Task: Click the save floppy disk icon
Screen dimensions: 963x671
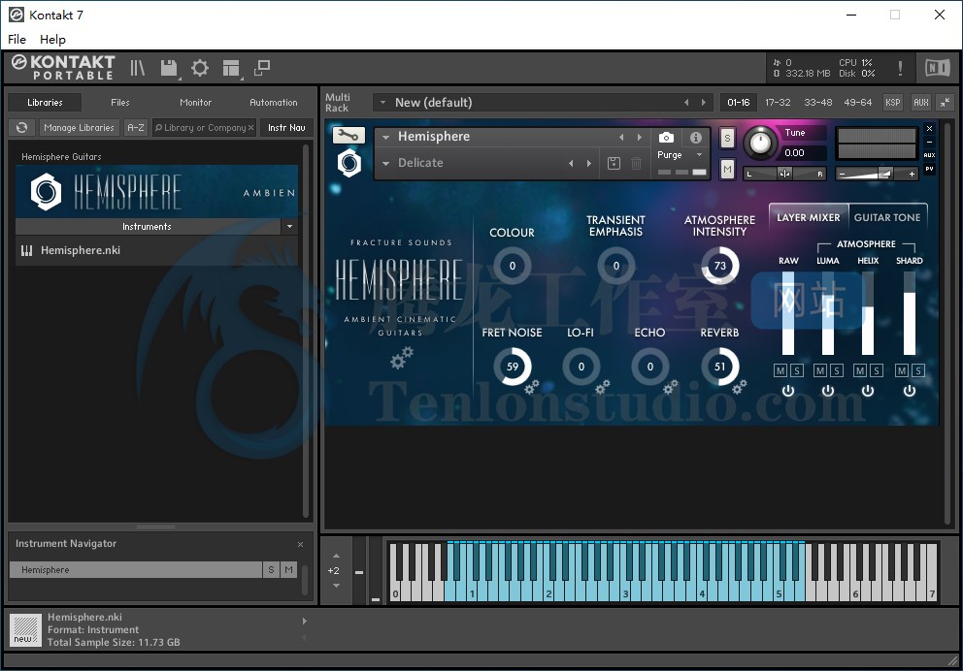Action: [169, 68]
